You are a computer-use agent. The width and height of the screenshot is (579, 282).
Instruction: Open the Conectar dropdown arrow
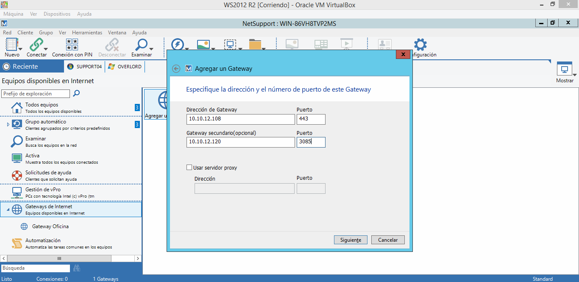(x=45, y=49)
